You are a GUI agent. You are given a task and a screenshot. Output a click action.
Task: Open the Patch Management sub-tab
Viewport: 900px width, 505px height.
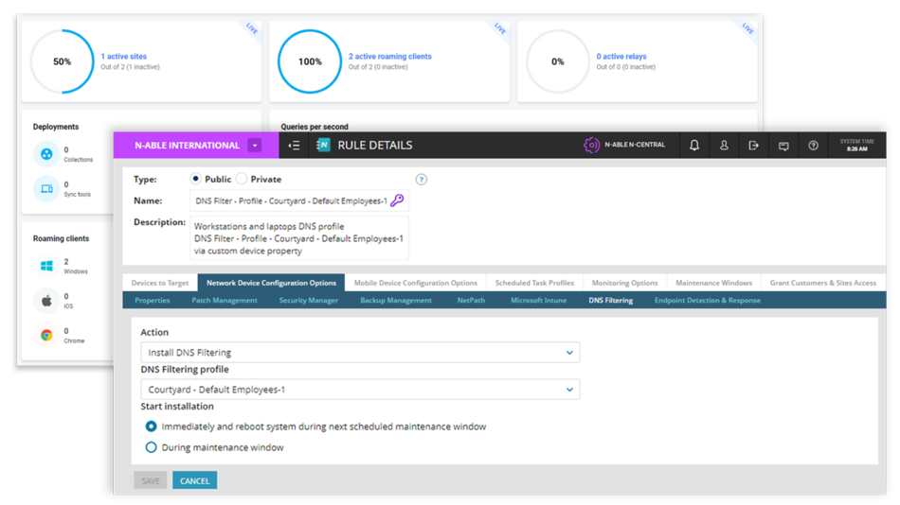click(225, 301)
